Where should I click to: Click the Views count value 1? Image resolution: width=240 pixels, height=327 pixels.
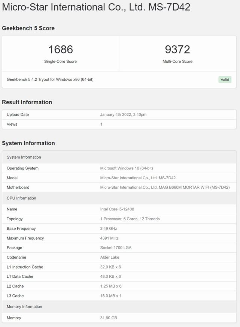[101, 124]
